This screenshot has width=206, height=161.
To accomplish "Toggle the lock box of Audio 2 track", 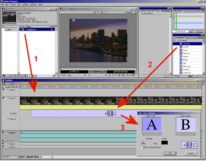I will pos(6,144).
